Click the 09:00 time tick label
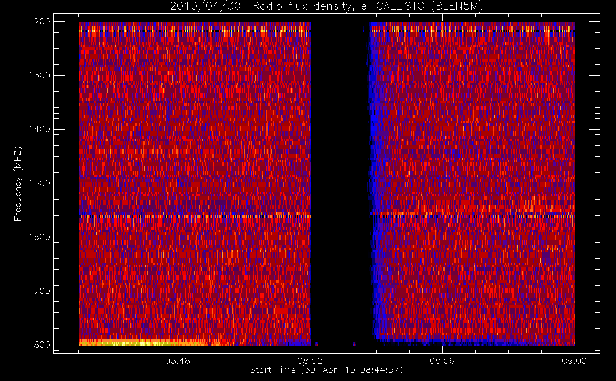Viewport: 616px width, 381px height. click(574, 361)
